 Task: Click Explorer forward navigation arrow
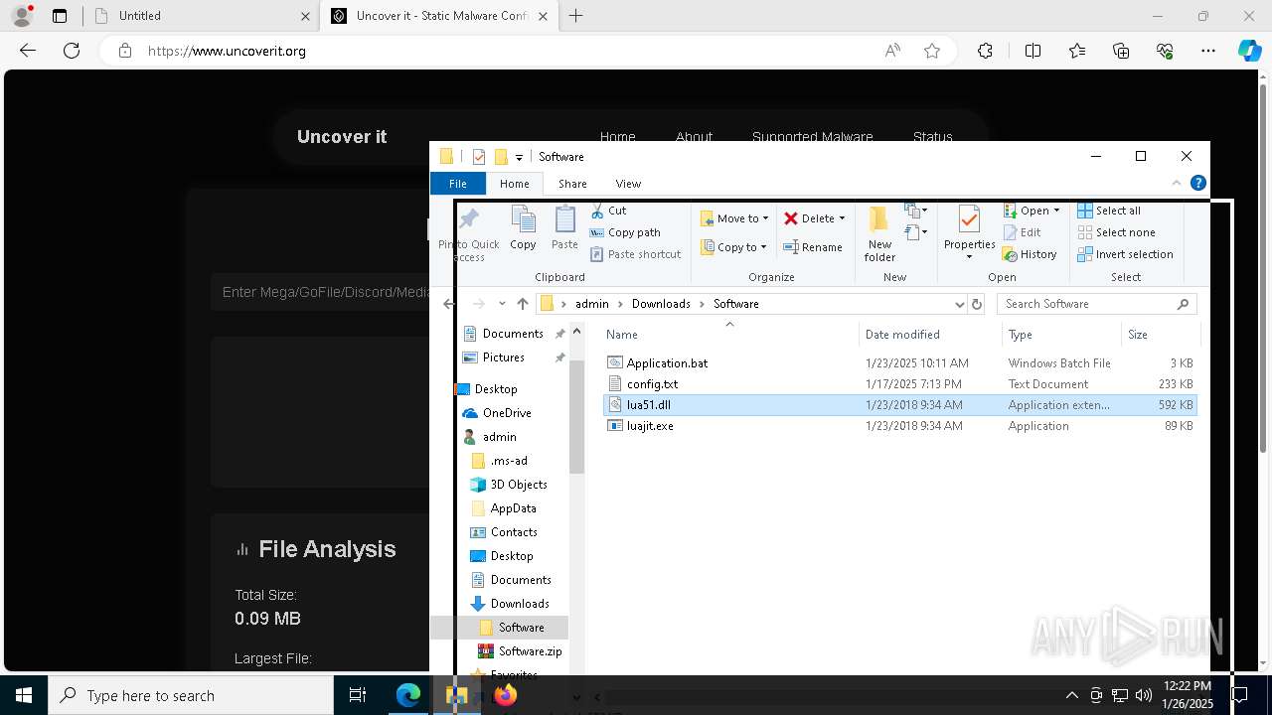coord(478,304)
